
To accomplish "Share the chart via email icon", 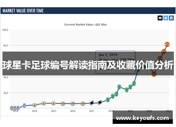I will (160, 18).
